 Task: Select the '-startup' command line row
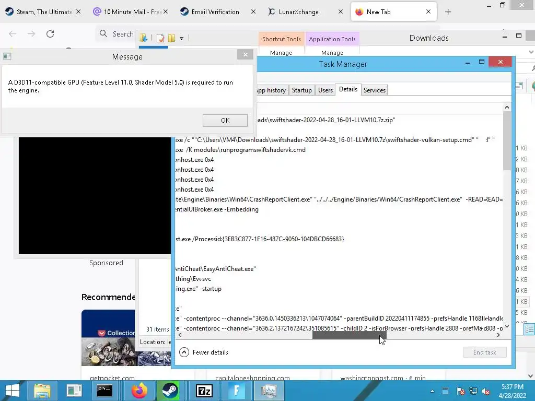click(339, 288)
